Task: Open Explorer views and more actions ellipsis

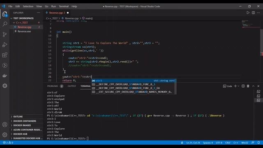Action: [38, 13]
